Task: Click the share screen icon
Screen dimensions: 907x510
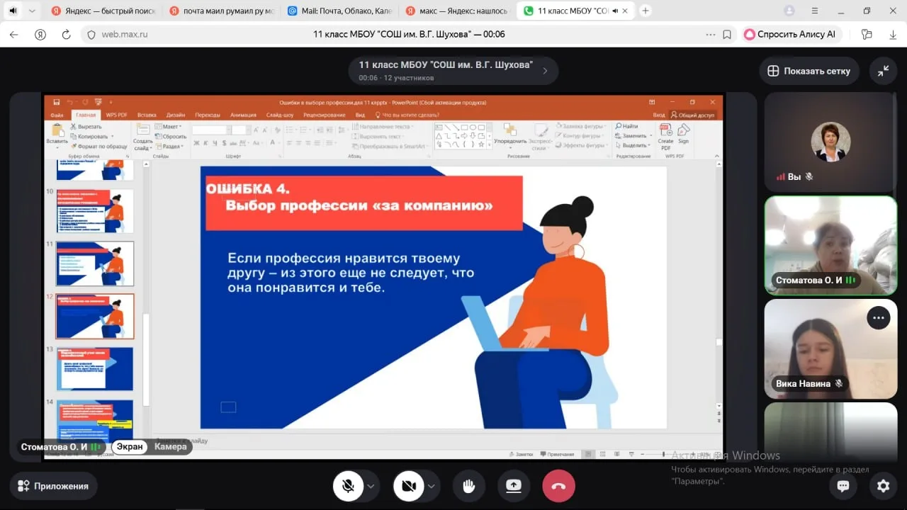Action: click(513, 486)
